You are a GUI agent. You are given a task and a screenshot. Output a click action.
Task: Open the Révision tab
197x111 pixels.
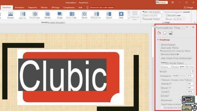(44, 7)
